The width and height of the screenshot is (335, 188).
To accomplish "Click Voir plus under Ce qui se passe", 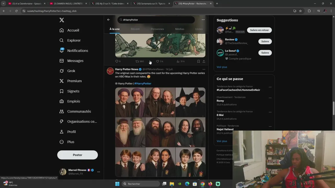I will [222, 141].
